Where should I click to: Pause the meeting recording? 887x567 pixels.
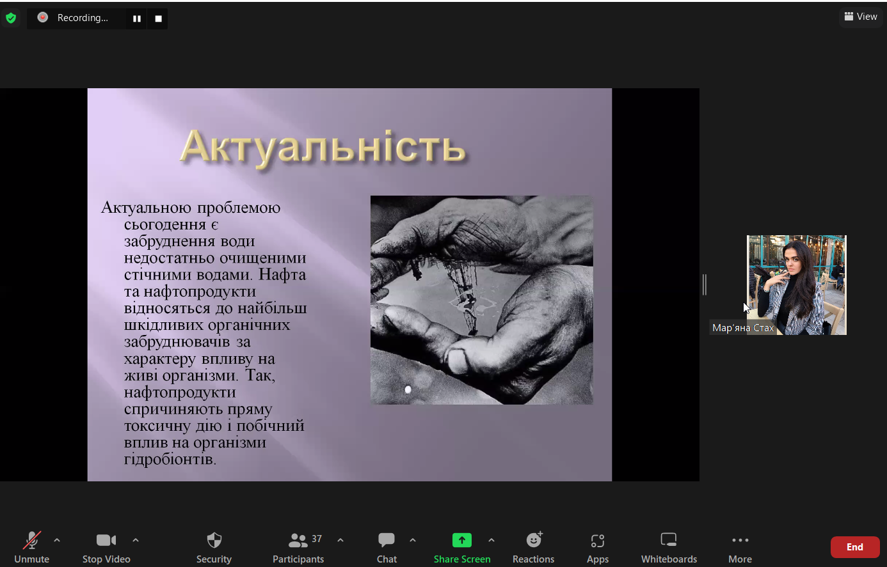pos(136,19)
